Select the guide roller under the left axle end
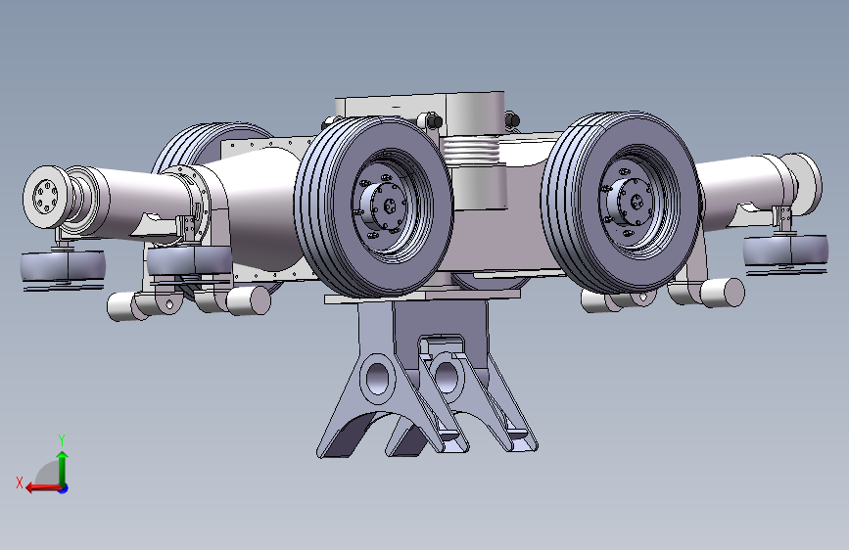This screenshot has width=849, height=550. coord(63,266)
